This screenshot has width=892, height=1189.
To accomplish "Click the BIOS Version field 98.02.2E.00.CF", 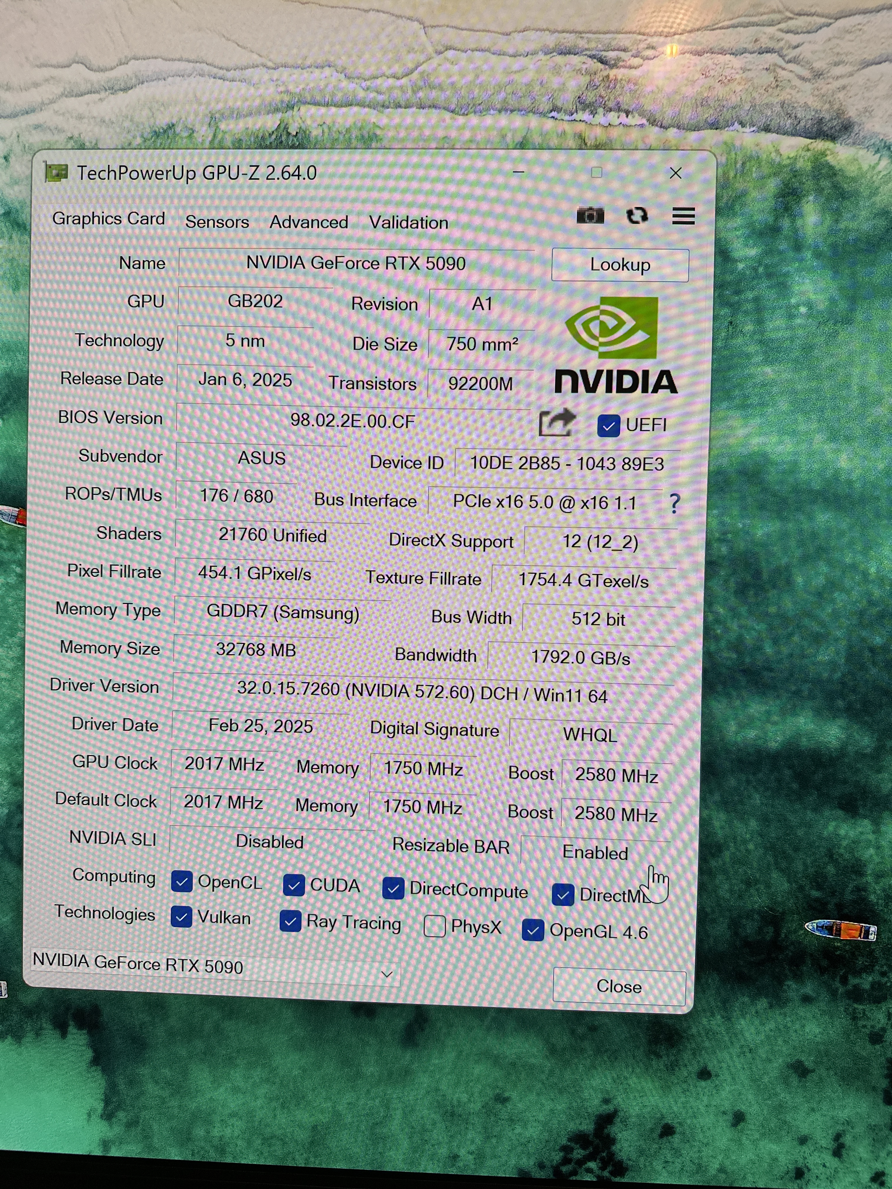I will (353, 420).
